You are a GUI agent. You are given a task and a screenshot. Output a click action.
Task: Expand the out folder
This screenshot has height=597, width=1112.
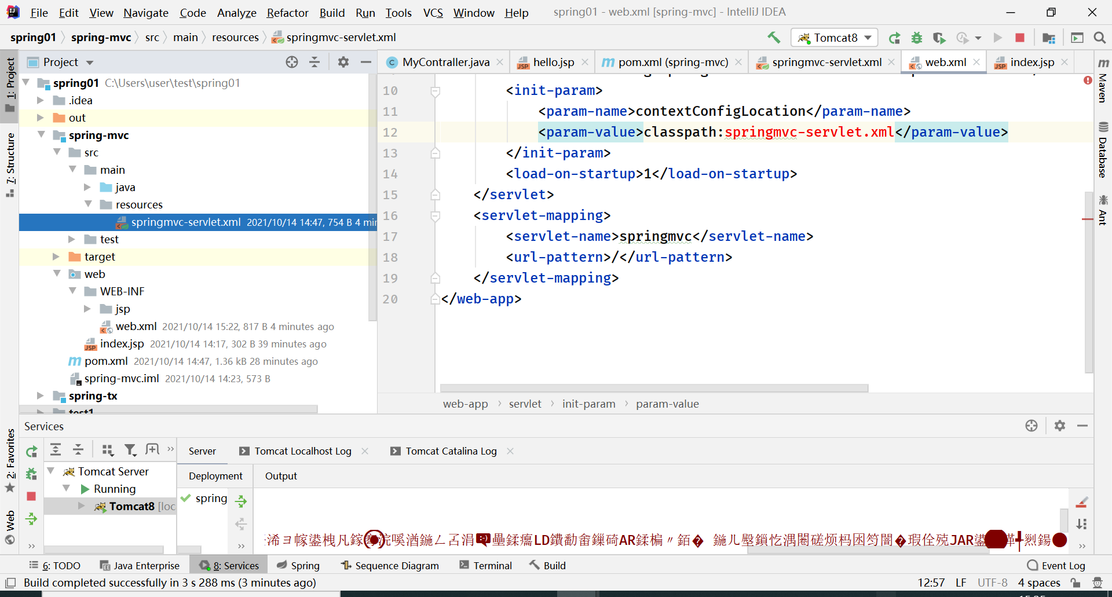click(x=41, y=118)
